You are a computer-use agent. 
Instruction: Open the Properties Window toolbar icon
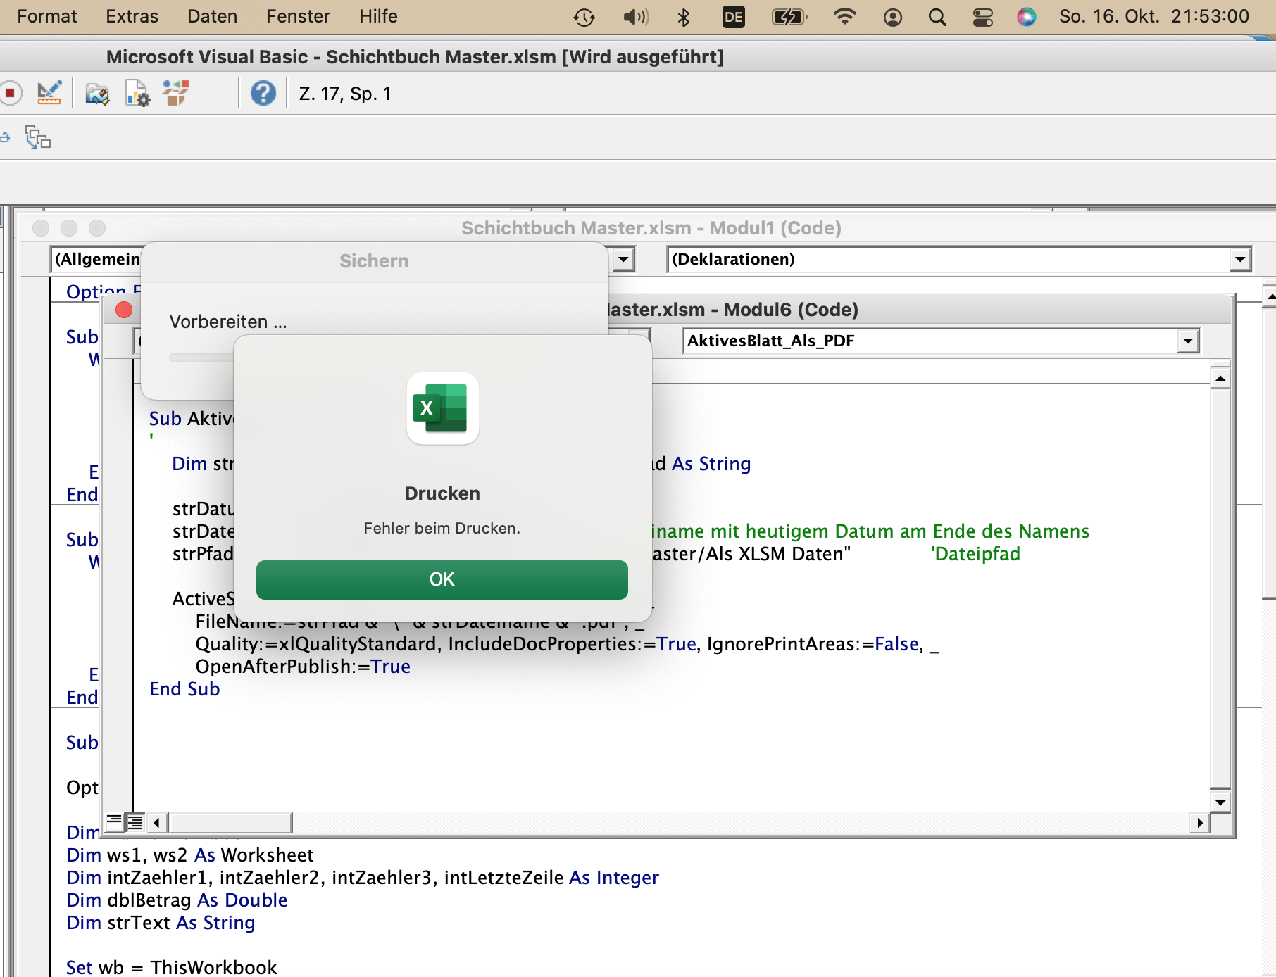coord(137,94)
